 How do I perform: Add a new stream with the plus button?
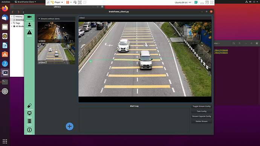[x=69, y=126]
